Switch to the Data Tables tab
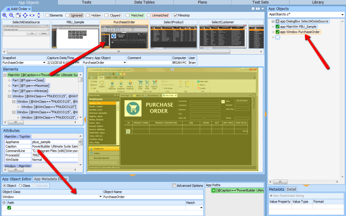This screenshot has height=216, width=346. coord(144,2)
